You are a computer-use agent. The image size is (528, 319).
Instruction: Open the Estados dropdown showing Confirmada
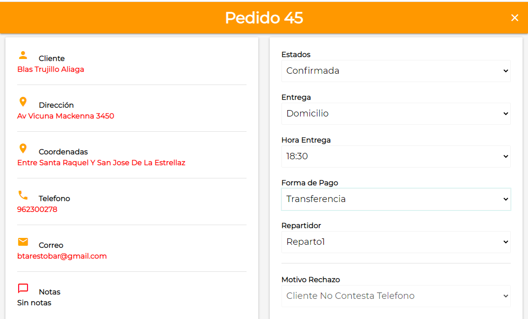click(x=396, y=71)
